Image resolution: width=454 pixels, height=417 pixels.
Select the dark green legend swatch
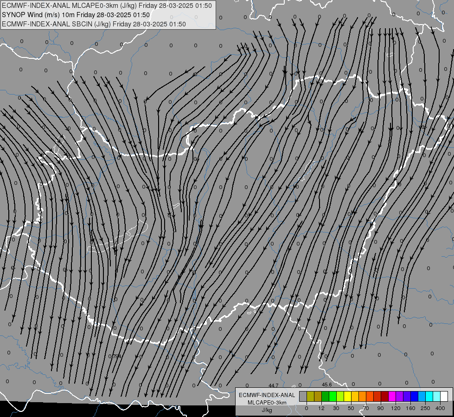click(326, 396)
